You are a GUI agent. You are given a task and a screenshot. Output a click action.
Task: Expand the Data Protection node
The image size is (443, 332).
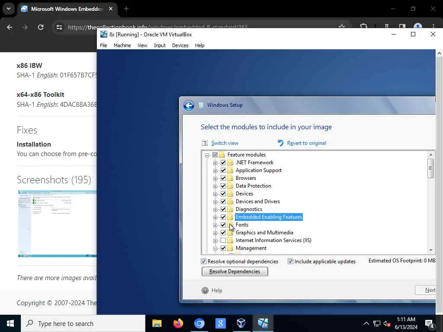pos(215,186)
